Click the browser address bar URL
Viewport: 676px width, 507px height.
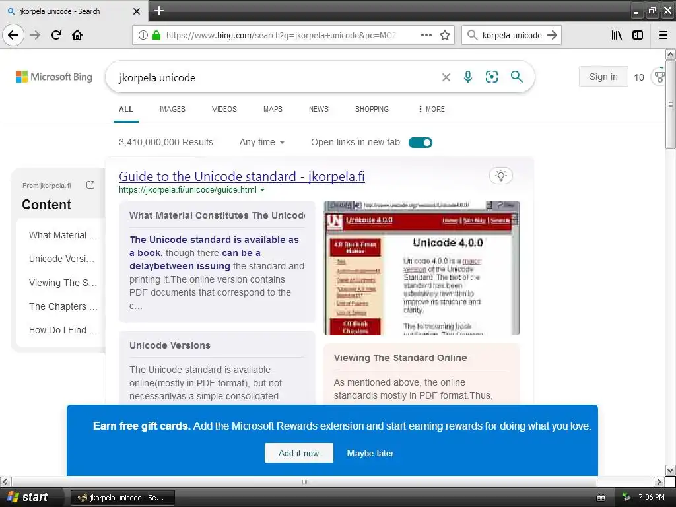tap(281, 35)
